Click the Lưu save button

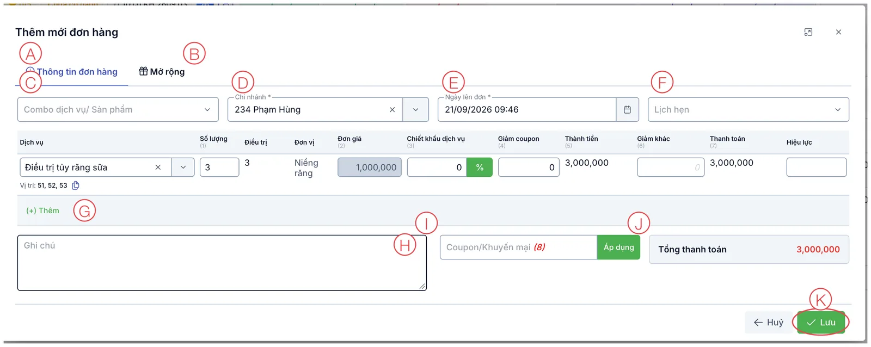coord(821,323)
